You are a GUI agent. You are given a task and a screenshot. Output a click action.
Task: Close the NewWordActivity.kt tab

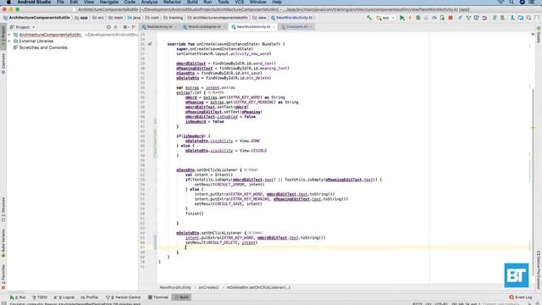(274, 26)
